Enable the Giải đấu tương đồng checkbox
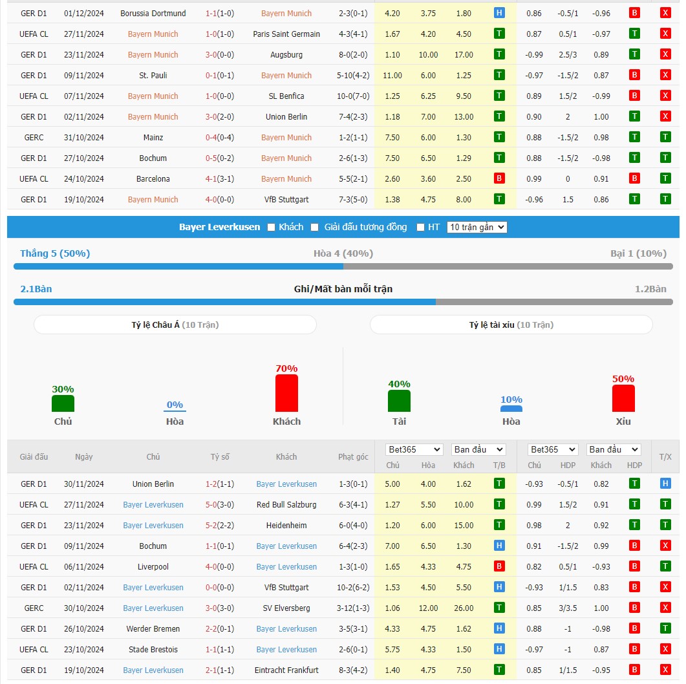Viewport: 686px width, 684px height. pyautogui.click(x=315, y=228)
